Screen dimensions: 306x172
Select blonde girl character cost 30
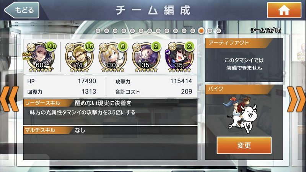(112, 57)
